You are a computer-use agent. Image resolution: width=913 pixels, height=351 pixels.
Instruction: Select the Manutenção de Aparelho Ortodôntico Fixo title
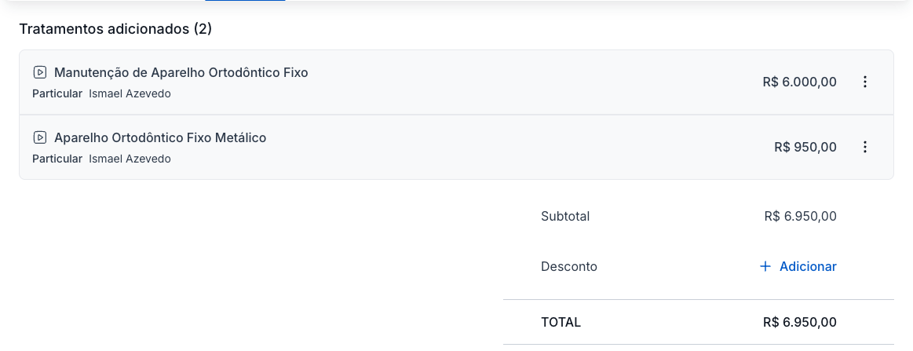(x=181, y=72)
